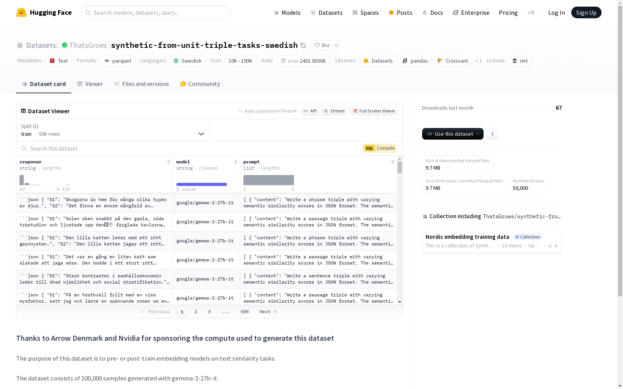Select the Datasets library tag
Screen dimensions: 623x389
[x=378, y=61]
